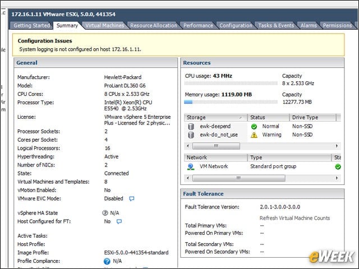Click the ewk-do_not_use datastore icon
This screenshot has width=359, height=269.
pos(191,135)
